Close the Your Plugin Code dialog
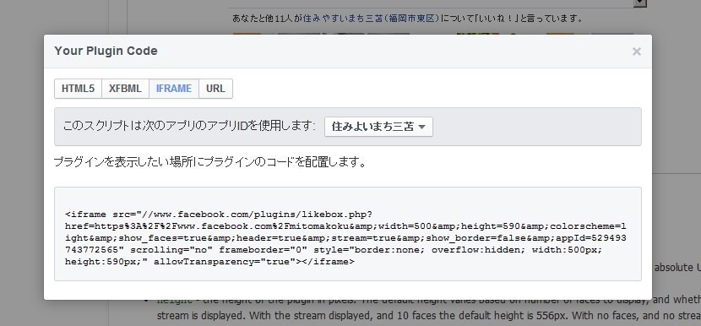 (637, 52)
